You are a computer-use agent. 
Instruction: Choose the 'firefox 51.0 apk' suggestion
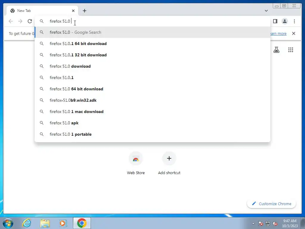point(152,123)
